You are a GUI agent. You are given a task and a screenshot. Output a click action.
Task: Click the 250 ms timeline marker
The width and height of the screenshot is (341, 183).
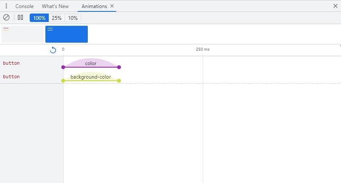pos(203,49)
